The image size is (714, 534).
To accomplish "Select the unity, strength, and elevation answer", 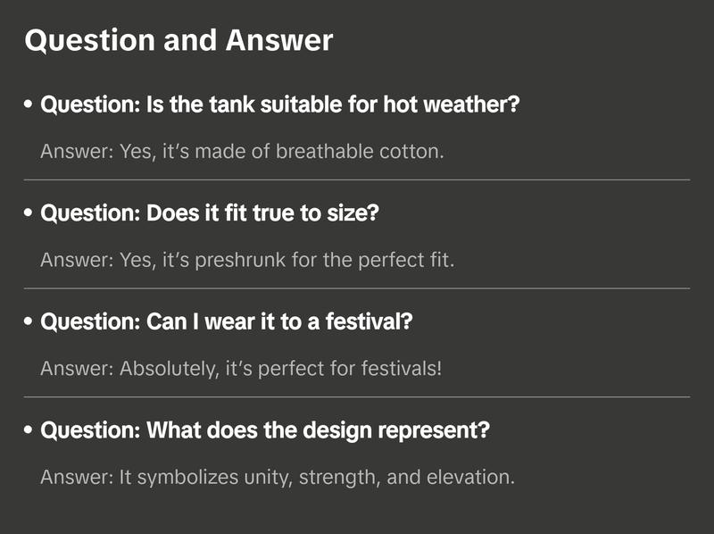I will [x=278, y=478].
